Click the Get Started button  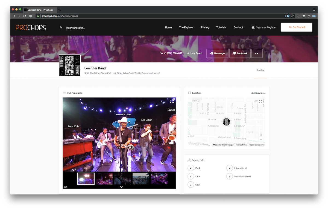click(x=297, y=27)
